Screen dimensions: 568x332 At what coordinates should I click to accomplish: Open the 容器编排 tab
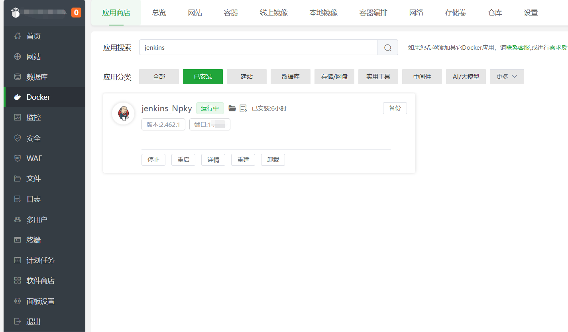point(373,13)
